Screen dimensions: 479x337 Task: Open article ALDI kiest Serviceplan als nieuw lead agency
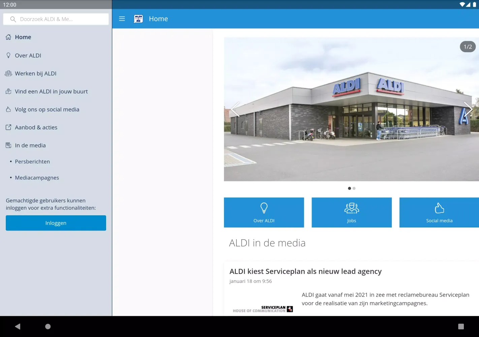(306, 271)
